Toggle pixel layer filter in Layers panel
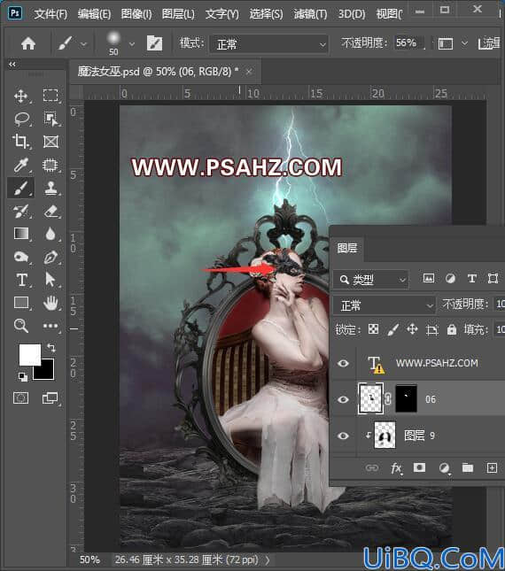The image size is (505, 571). coord(429,279)
